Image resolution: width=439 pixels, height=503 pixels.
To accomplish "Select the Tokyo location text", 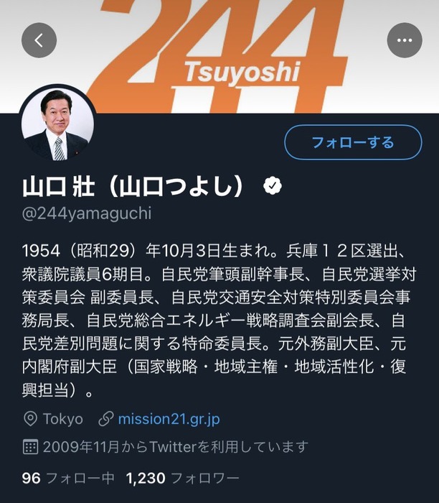I will pos(63,419).
